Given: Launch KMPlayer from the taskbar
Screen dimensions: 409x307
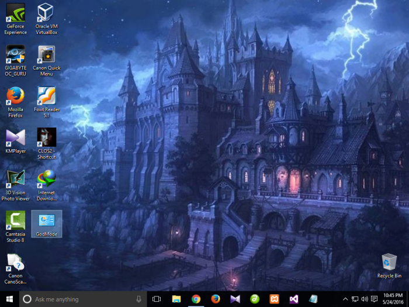Looking at the screenshot, I should [x=235, y=299].
